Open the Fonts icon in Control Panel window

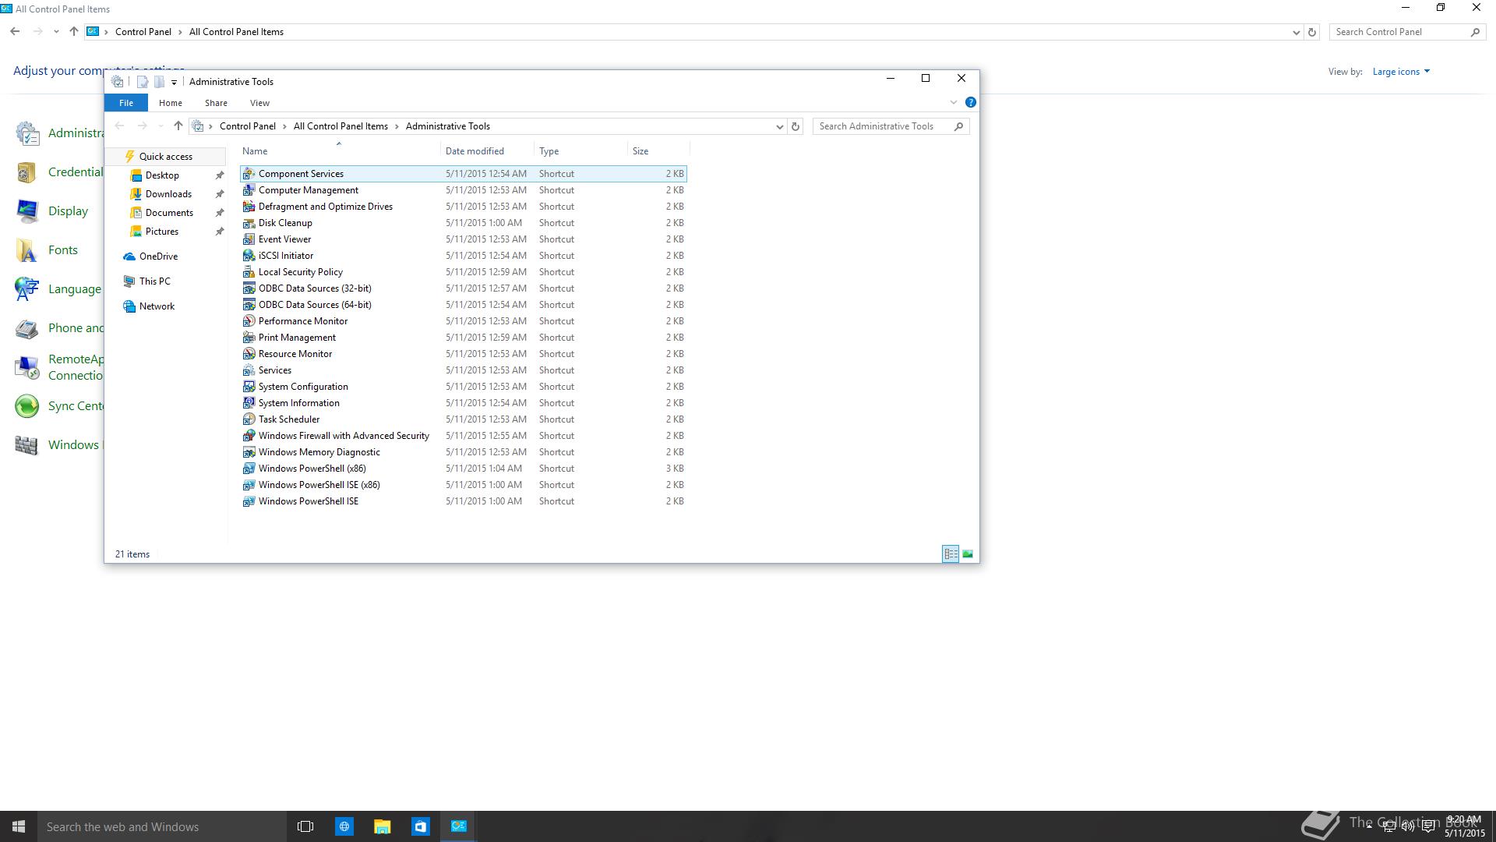pyautogui.click(x=28, y=250)
